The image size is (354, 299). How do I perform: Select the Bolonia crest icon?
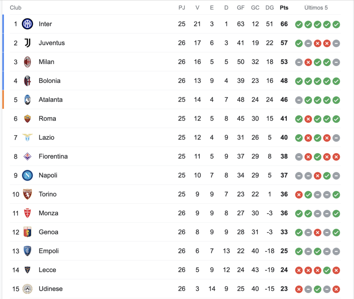(27, 81)
